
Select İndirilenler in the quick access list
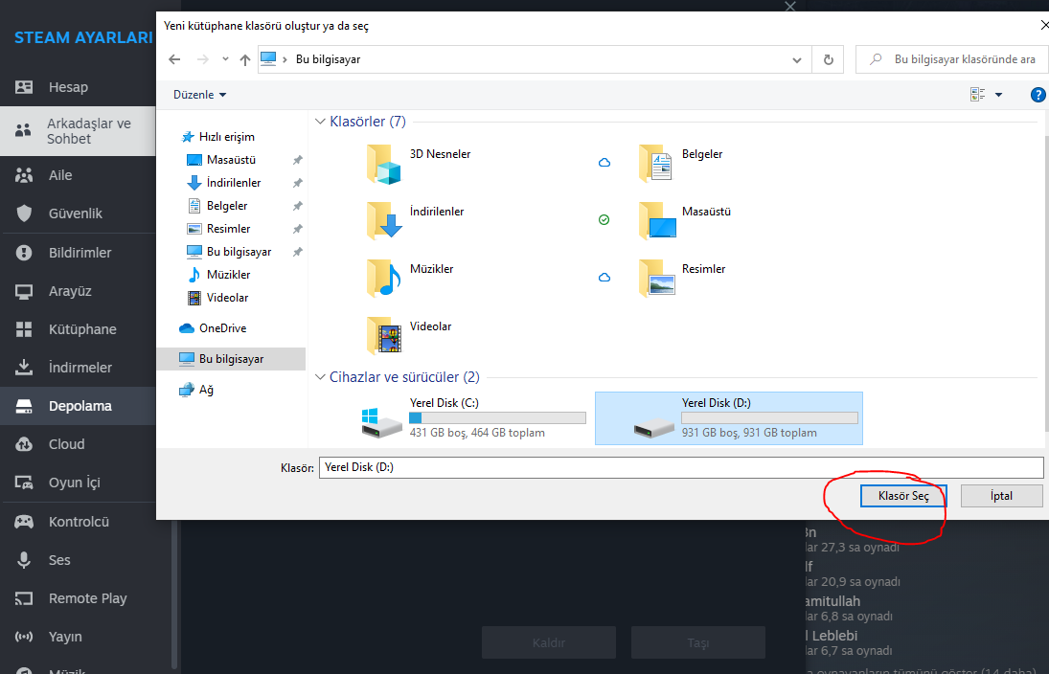click(x=234, y=183)
